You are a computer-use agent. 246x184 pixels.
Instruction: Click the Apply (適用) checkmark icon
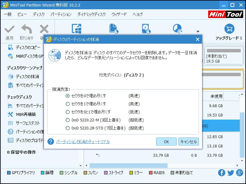9,29
